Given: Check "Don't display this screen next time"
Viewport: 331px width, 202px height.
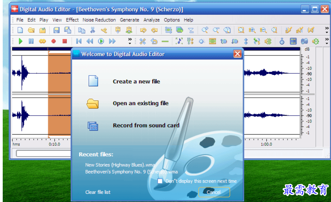Looking at the screenshot, I should (x=160, y=181).
